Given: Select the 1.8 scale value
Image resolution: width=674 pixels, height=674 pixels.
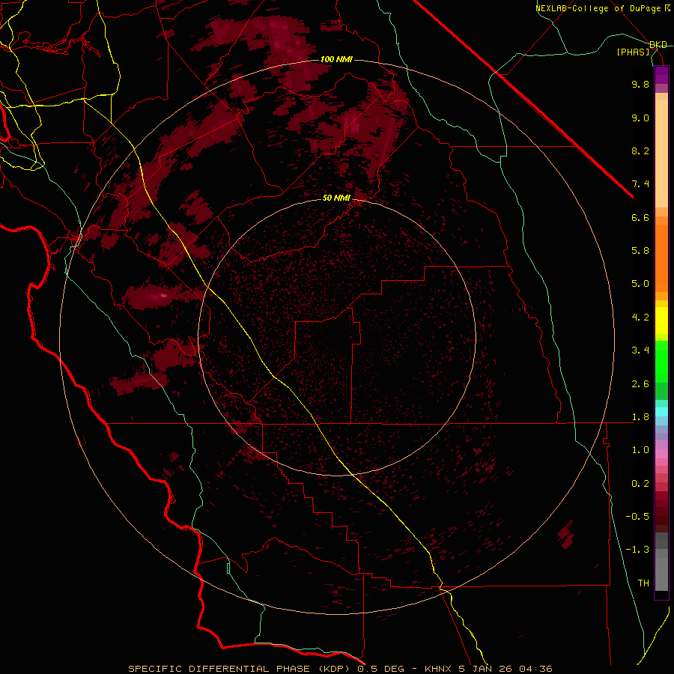Looking at the screenshot, I should [x=640, y=417].
